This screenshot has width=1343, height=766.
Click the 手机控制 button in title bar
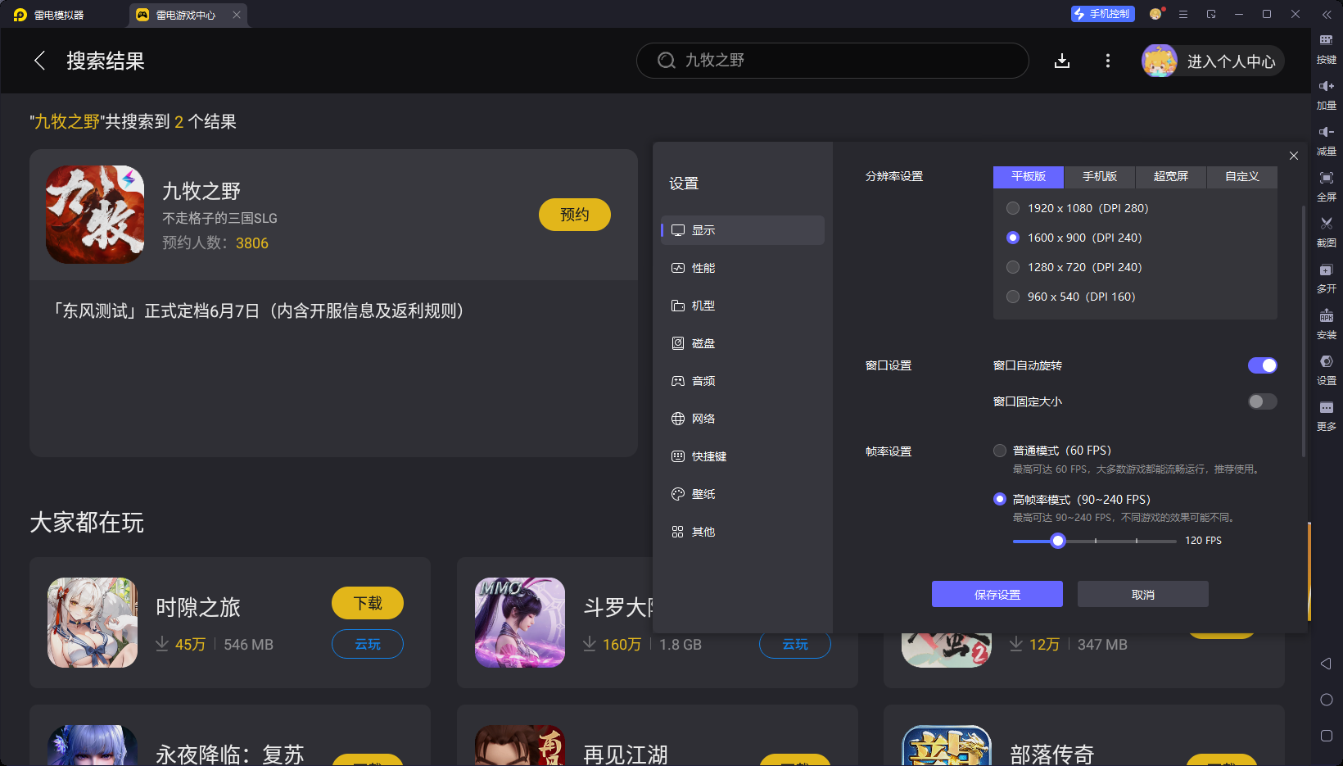coord(1102,14)
